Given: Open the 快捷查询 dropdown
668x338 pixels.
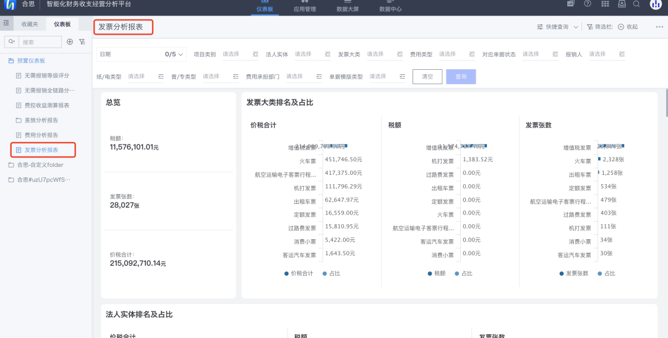Looking at the screenshot, I should [557, 27].
